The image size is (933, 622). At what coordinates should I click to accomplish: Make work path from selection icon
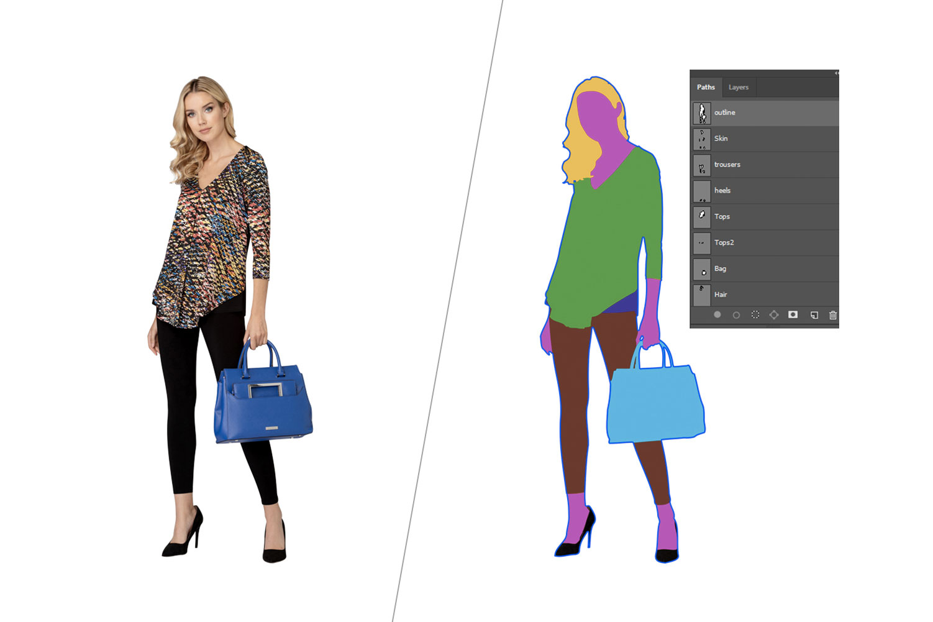(x=774, y=315)
